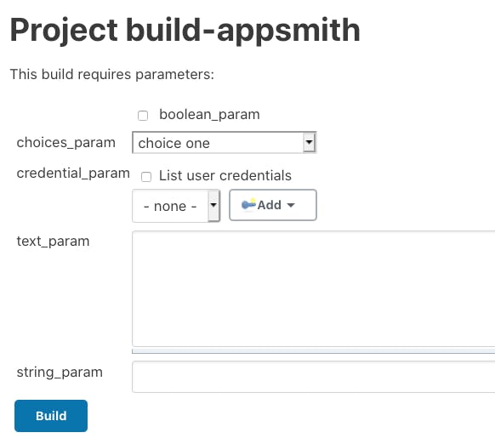The width and height of the screenshot is (495, 444).
Task: Click the string_param label
Action: tap(60, 373)
